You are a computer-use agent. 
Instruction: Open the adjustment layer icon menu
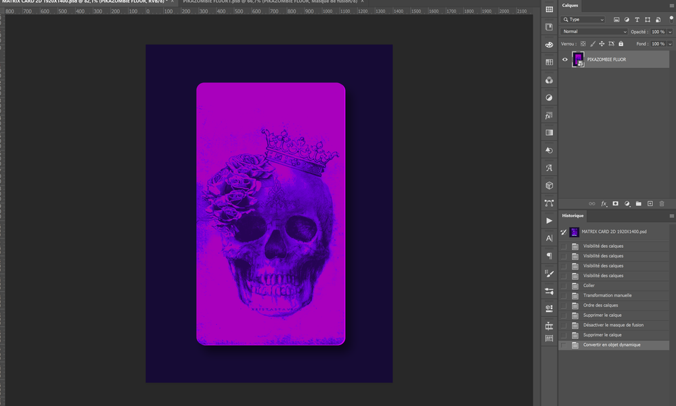click(x=627, y=203)
